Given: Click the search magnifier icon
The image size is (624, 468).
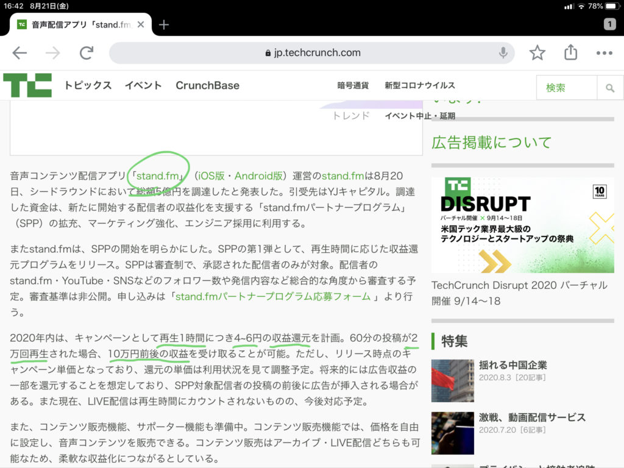Looking at the screenshot, I should [609, 88].
